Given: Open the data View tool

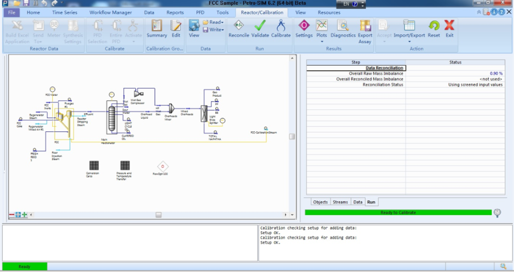Looking at the screenshot, I should tap(194, 29).
